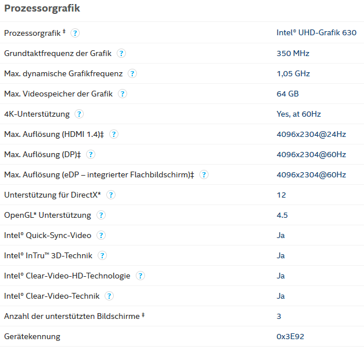Select the Intel UHD-Grafik 630 value
Viewport: 364px width, 353px height.
[x=317, y=33]
